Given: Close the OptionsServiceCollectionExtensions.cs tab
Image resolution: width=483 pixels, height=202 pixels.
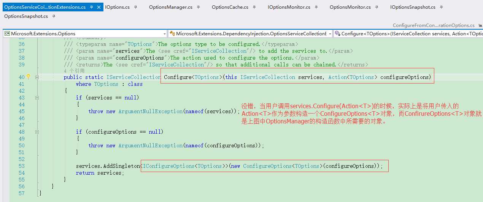Looking at the screenshot, I should point(99,7).
